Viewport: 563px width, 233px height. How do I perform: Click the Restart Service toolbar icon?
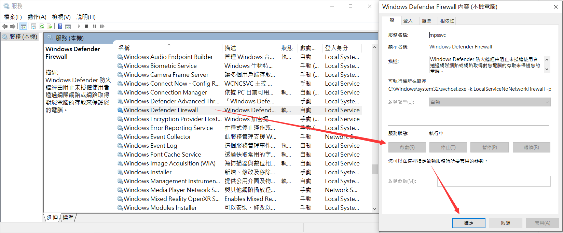coord(102,26)
